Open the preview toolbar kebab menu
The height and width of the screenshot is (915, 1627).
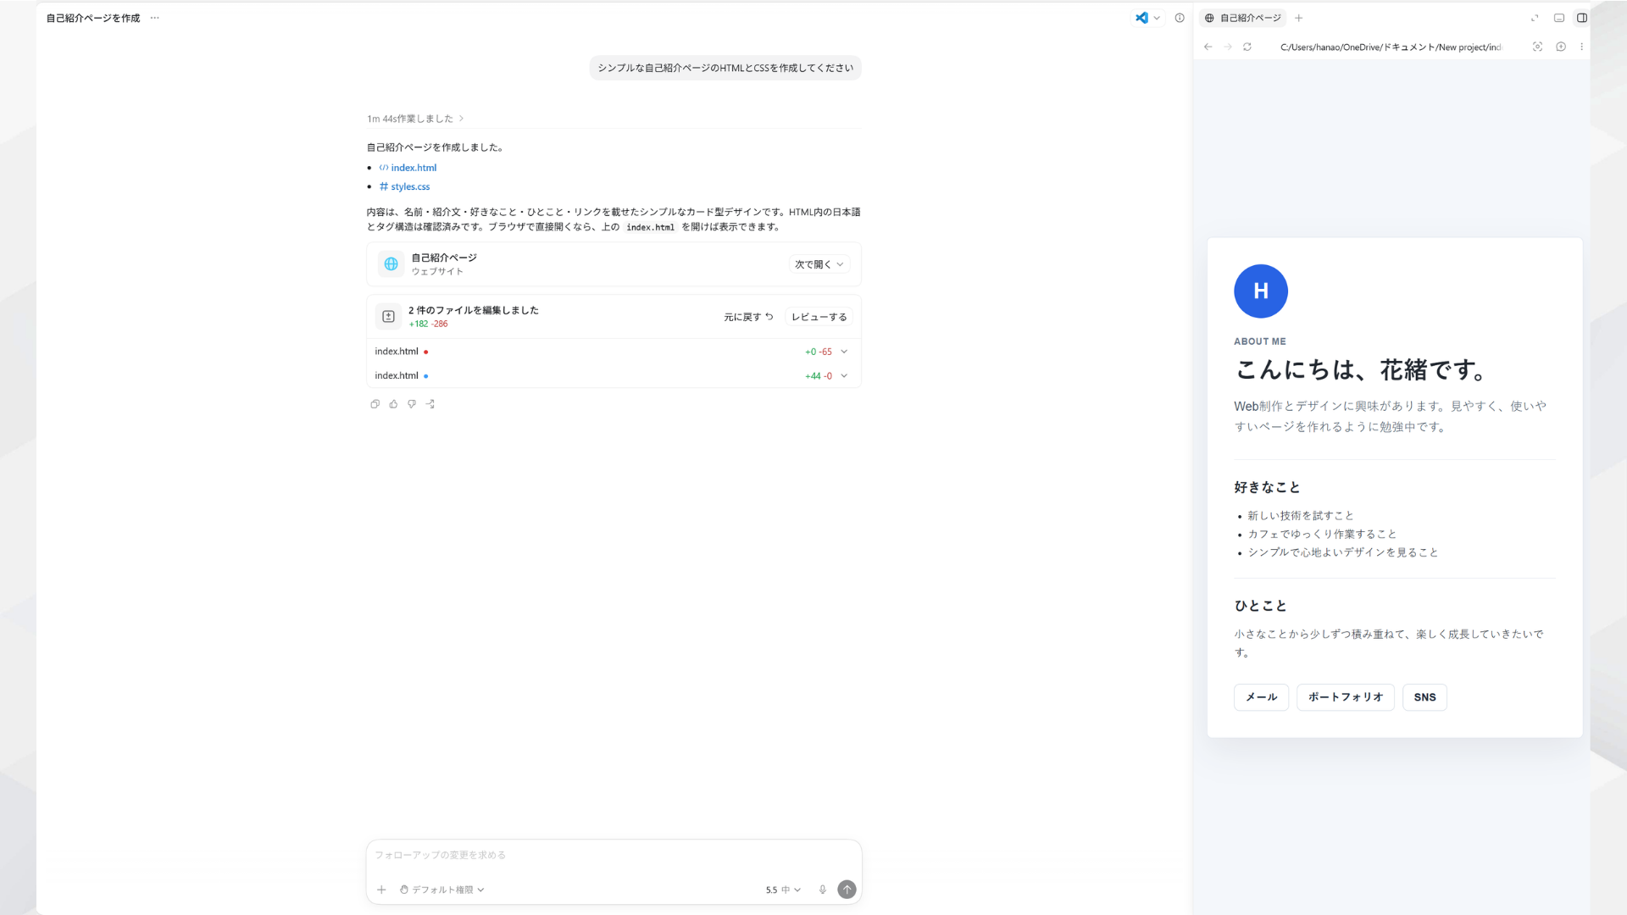coord(1582,47)
